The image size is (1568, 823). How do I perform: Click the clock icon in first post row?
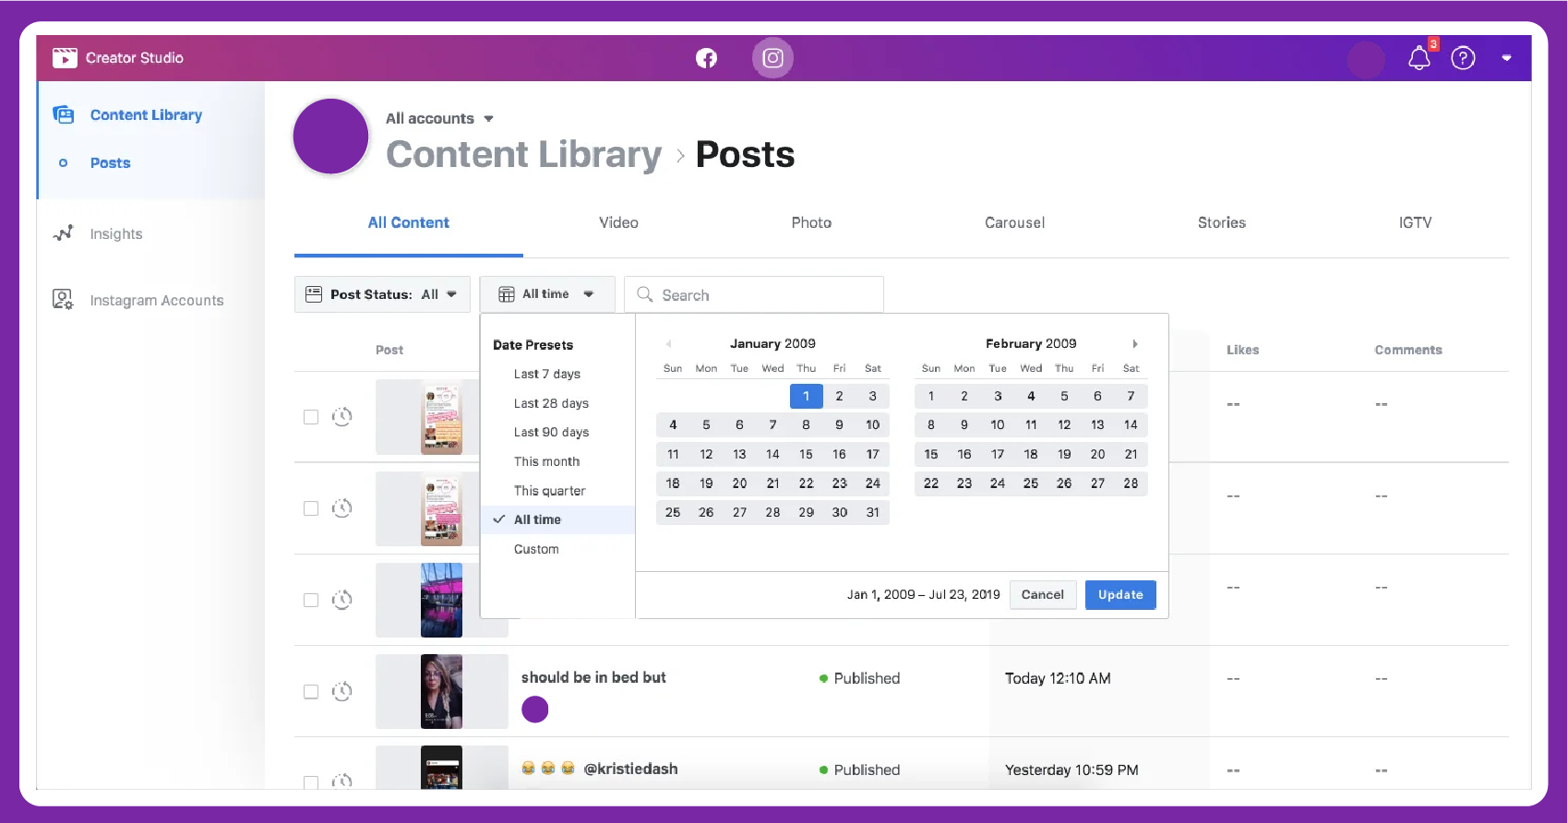(x=341, y=416)
